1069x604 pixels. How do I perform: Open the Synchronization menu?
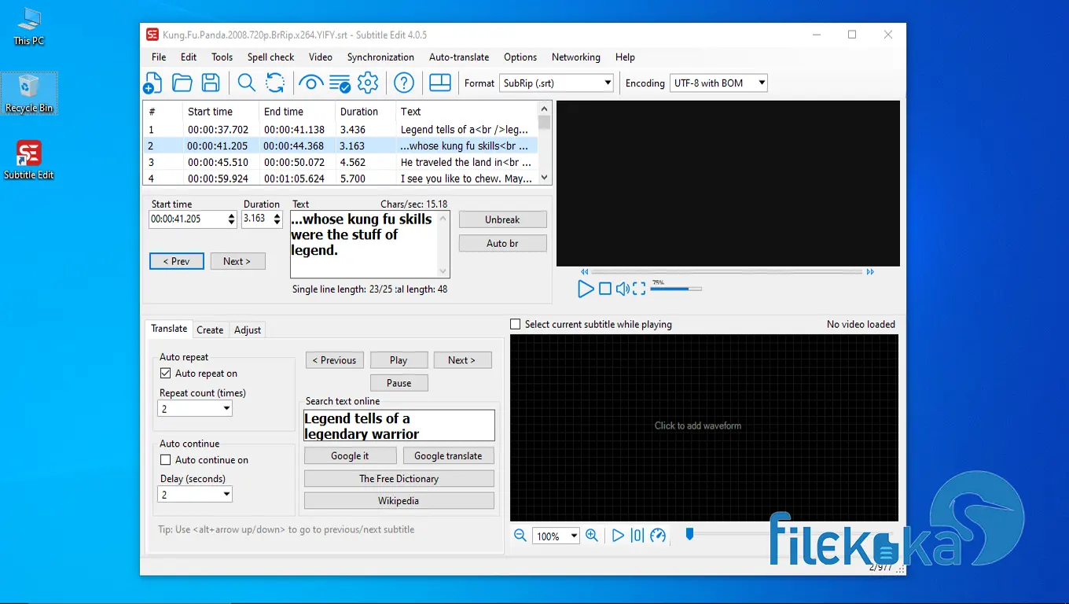click(380, 57)
